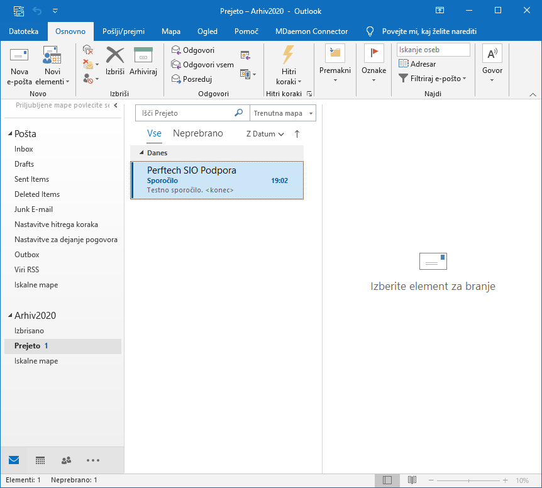Open Quick Access Toolbar customize dropdown
The width and height of the screenshot is (542, 488).
(55, 11)
